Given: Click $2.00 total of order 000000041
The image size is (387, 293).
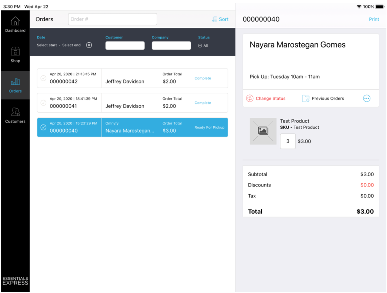Looking at the screenshot, I should click(x=169, y=106).
